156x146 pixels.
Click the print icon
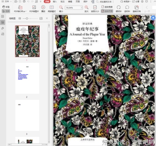(24, 2)
